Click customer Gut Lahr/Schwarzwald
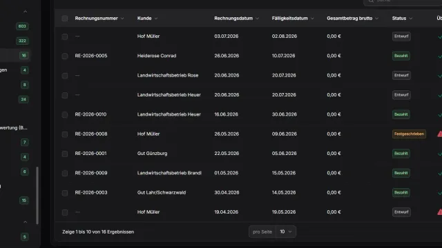 [162, 193]
